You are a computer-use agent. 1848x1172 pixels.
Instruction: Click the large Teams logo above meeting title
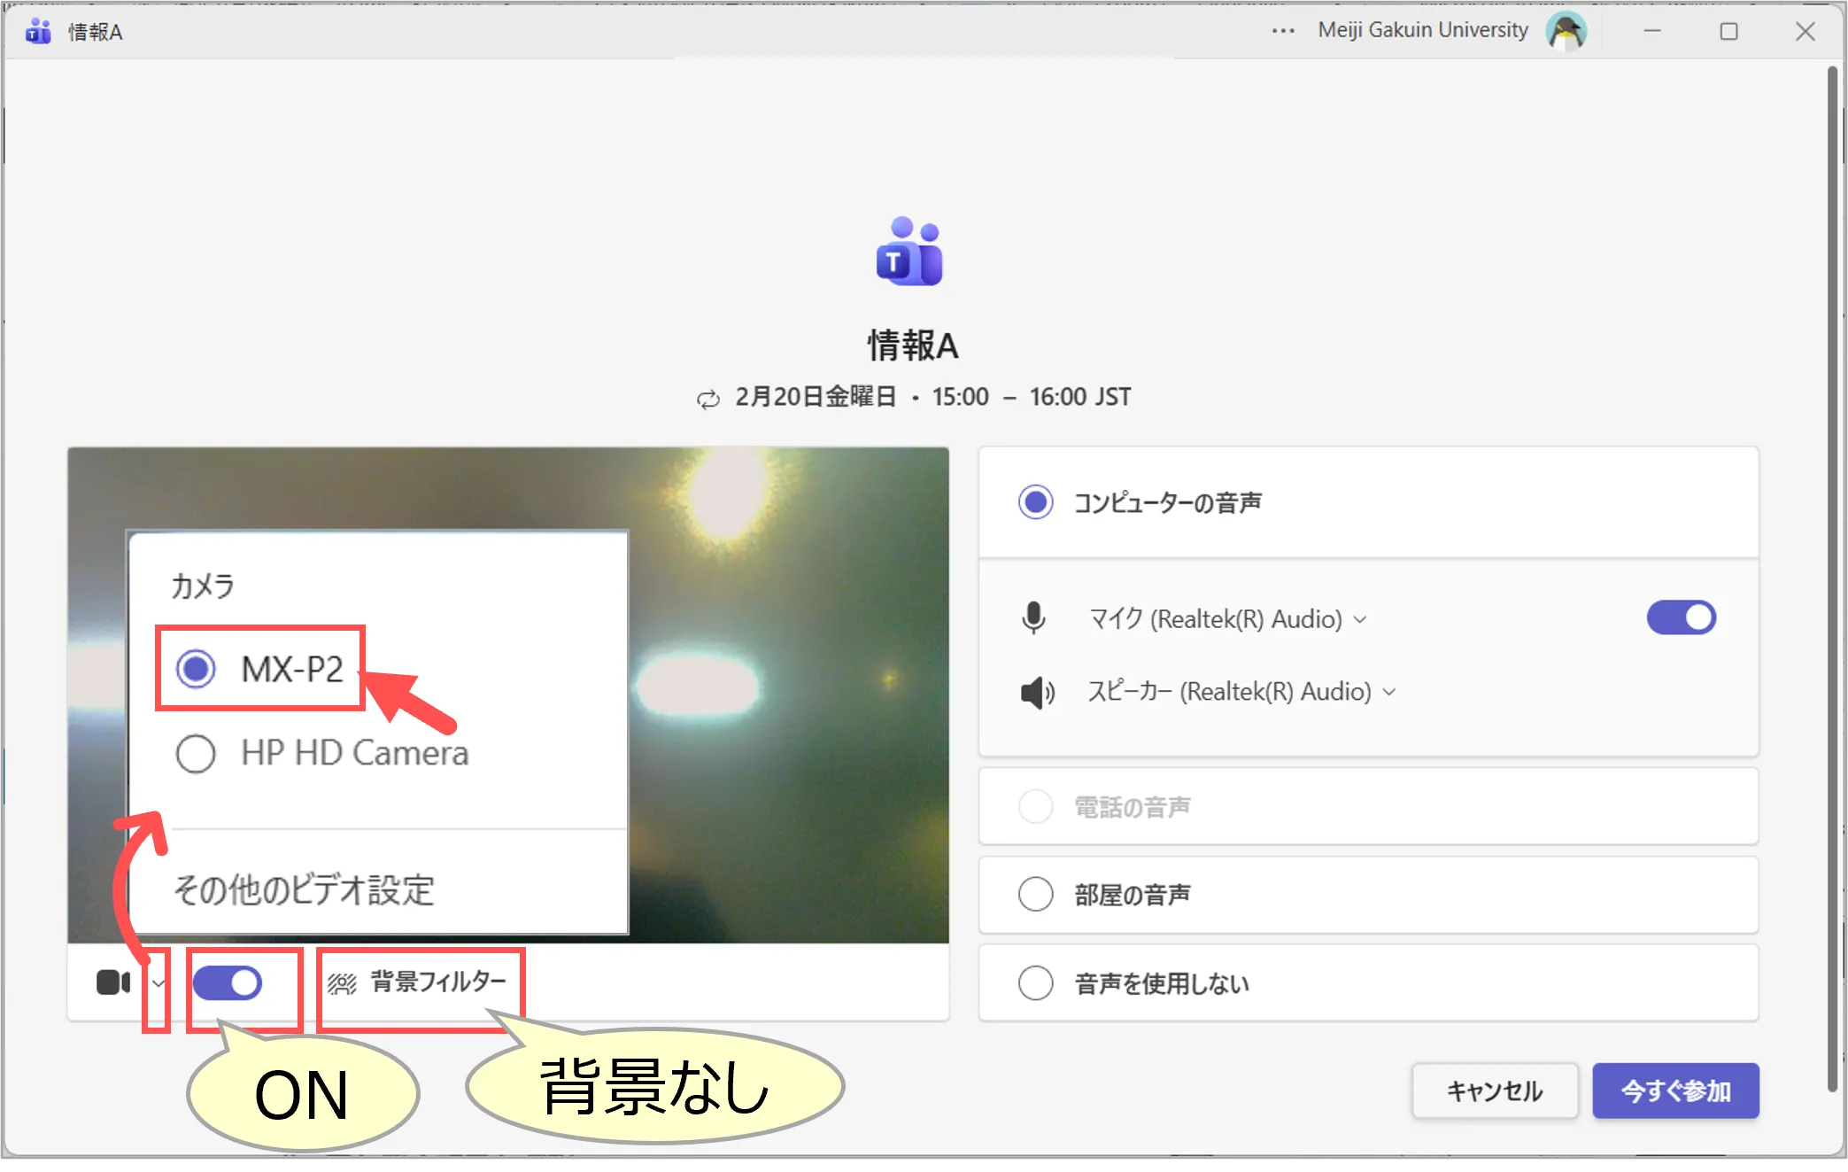(x=910, y=252)
